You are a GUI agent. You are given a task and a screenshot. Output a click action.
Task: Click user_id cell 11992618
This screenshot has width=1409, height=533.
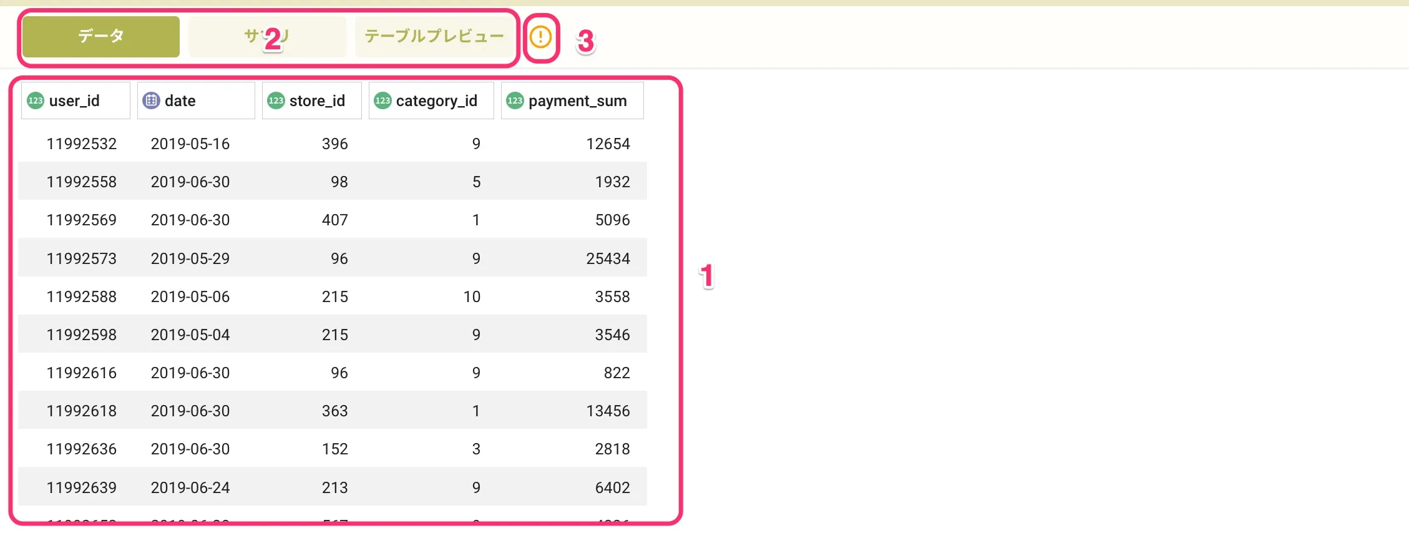click(x=82, y=411)
